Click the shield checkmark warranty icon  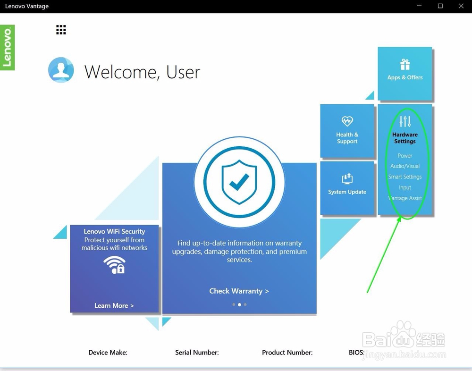click(x=239, y=182)
